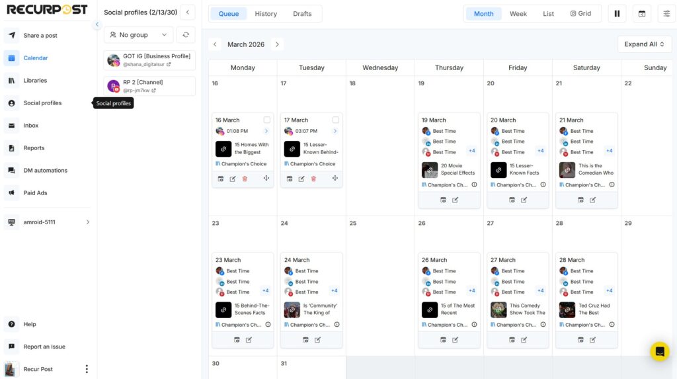
Task: Click the RecurPost logo
Action: pyautogui.click(x=47, y=9)
